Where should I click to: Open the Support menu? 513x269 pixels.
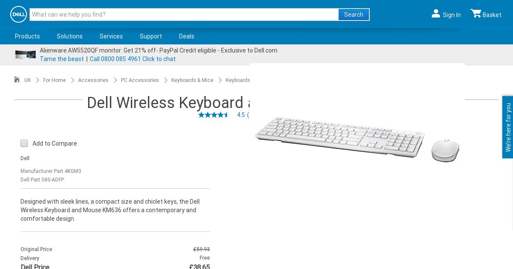(151, 36)
